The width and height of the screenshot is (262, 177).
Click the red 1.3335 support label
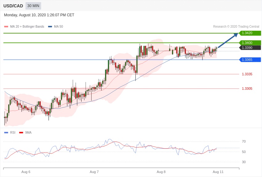(247, 74)
